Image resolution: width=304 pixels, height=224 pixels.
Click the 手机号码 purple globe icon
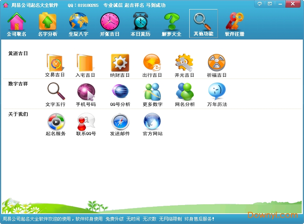pyautogui.click(x=87, y=91)
